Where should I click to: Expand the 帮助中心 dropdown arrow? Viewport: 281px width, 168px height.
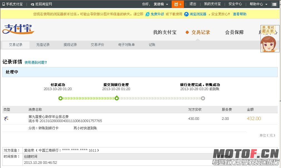coord(266,4)
